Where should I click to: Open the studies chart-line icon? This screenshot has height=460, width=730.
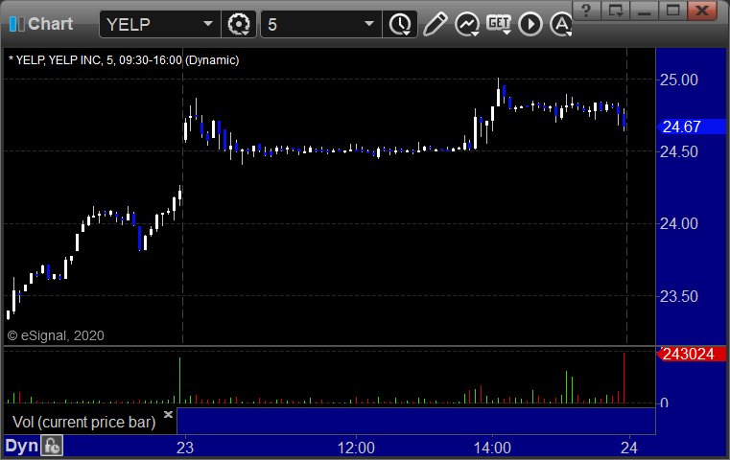click(467, 24)
